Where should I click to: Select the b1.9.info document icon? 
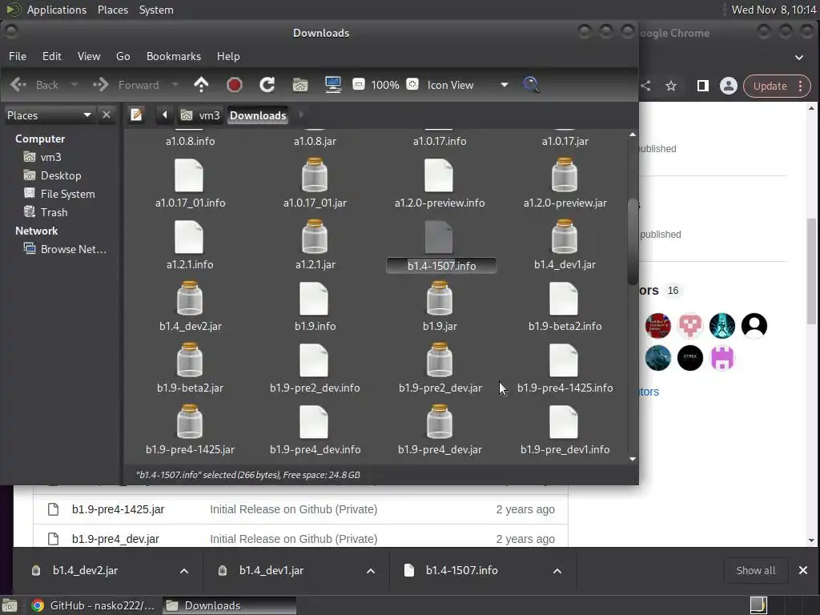[314, 299]
